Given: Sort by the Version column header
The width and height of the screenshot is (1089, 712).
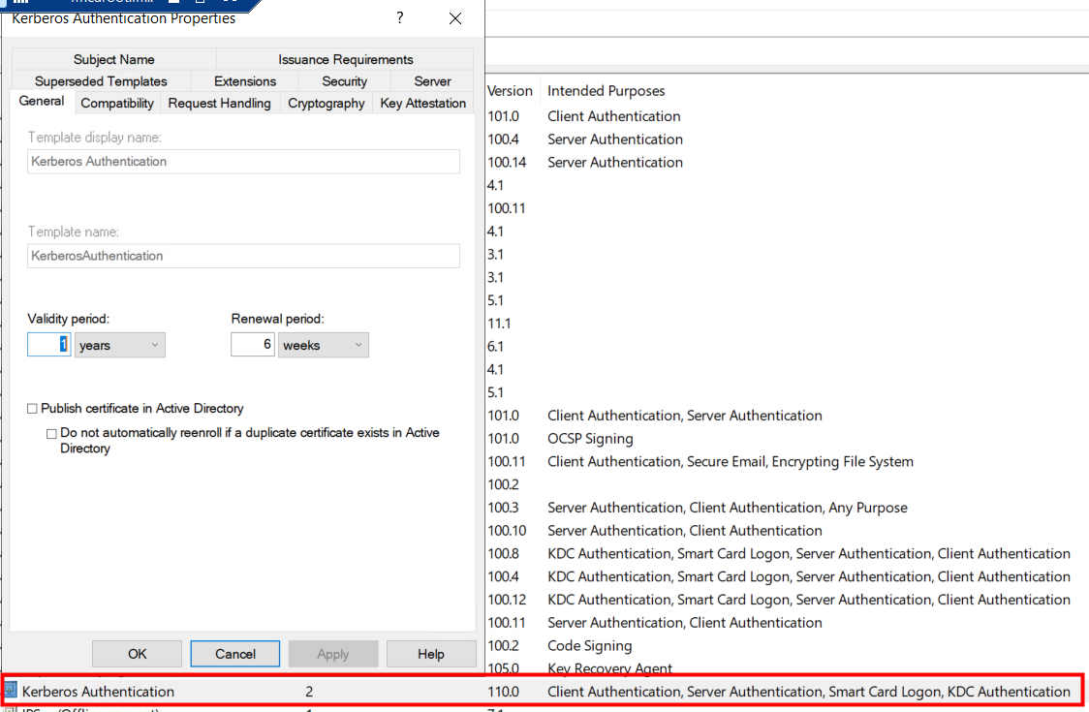Looking at the screenshot, I should coord(510,90).
